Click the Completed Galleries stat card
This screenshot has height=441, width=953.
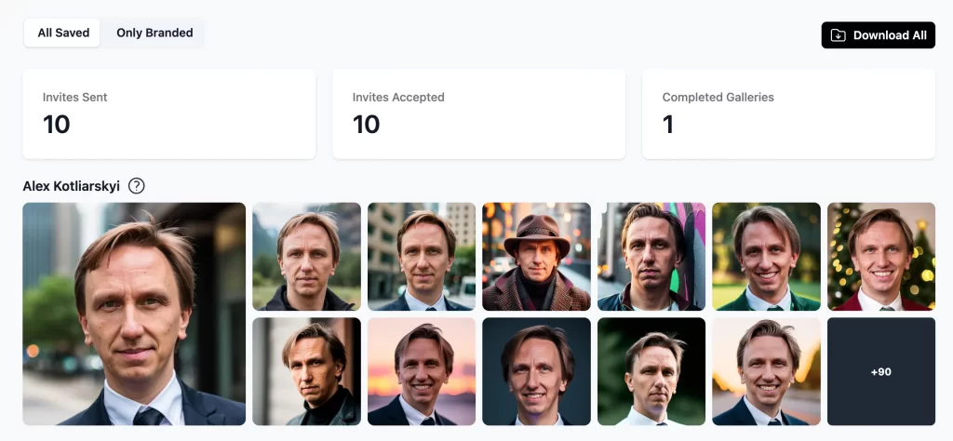coord(788,114)
